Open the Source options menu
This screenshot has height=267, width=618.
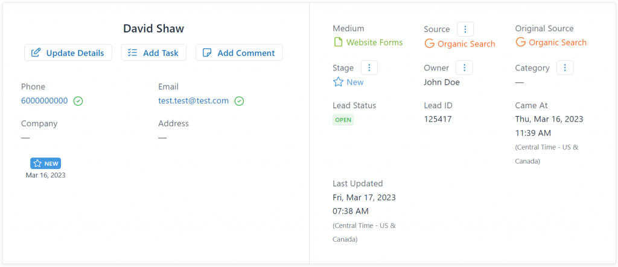tap(465, 29)
